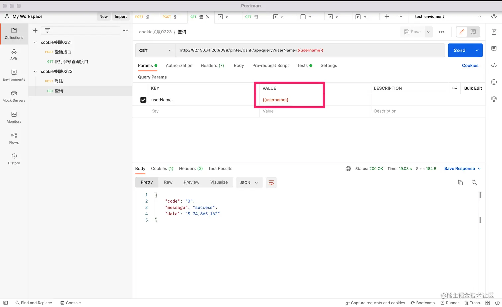The height and width of the screenshot is (307, 502).
Task: Open related requests lightbulb icon
Action: 494,99
